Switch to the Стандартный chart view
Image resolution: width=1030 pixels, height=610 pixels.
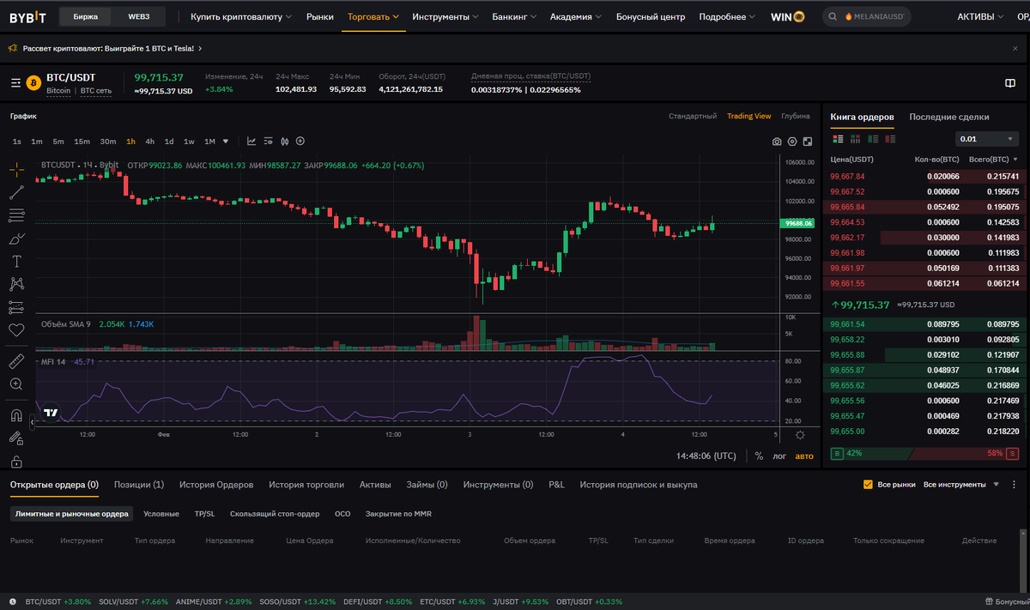coord(693,116)
